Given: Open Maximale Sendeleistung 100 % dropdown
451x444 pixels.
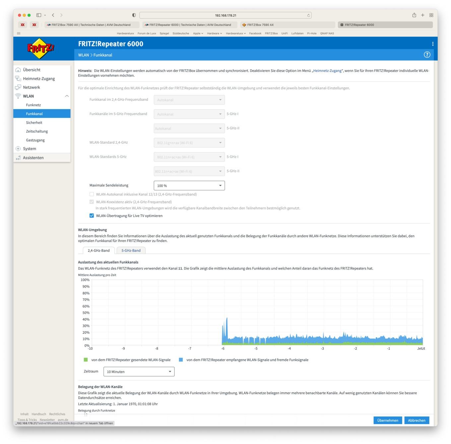Looking at the screenshot, I should (x=189, y=185).
